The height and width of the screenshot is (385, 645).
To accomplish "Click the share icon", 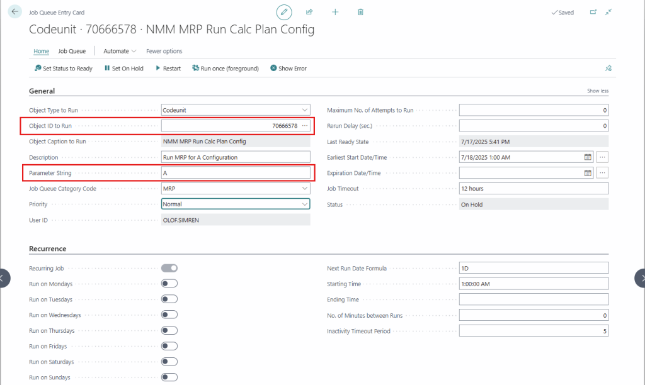I will click(309, 12).
